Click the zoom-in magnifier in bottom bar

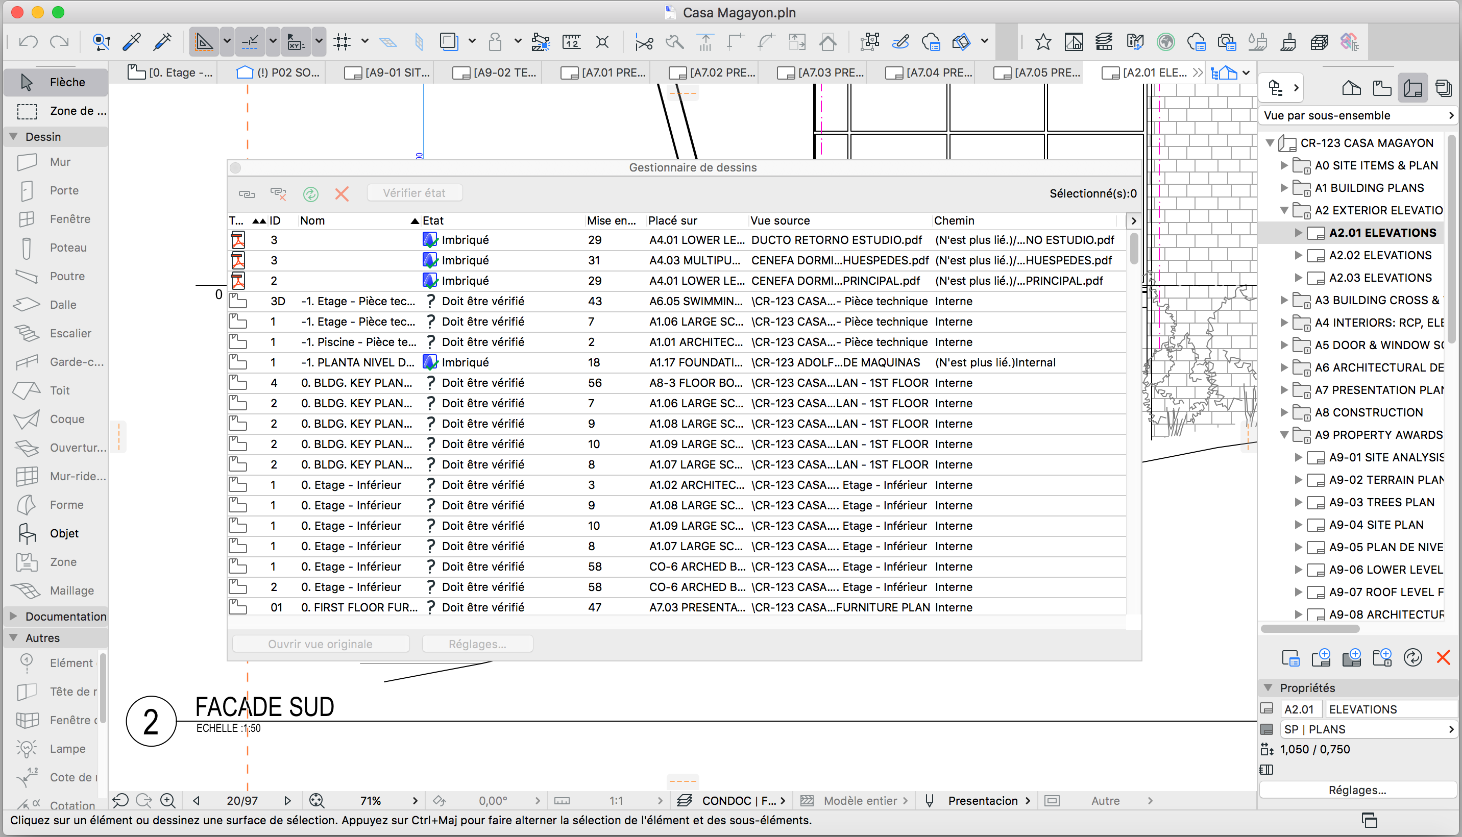tap(167, 801)
